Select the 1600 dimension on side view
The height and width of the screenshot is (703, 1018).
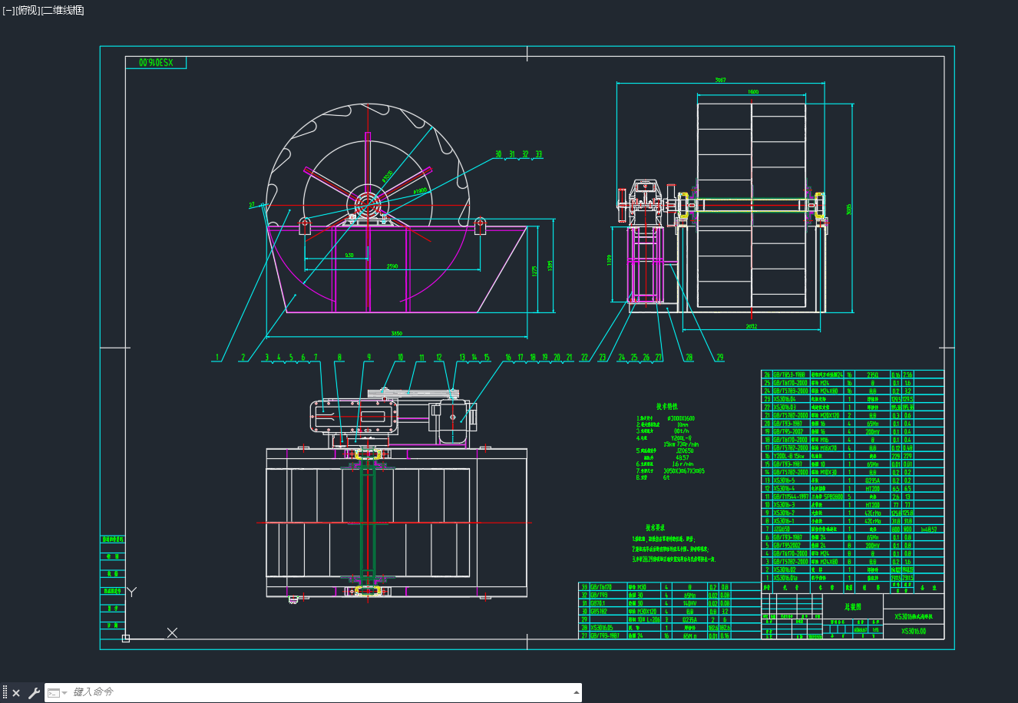tap(752, 92)
